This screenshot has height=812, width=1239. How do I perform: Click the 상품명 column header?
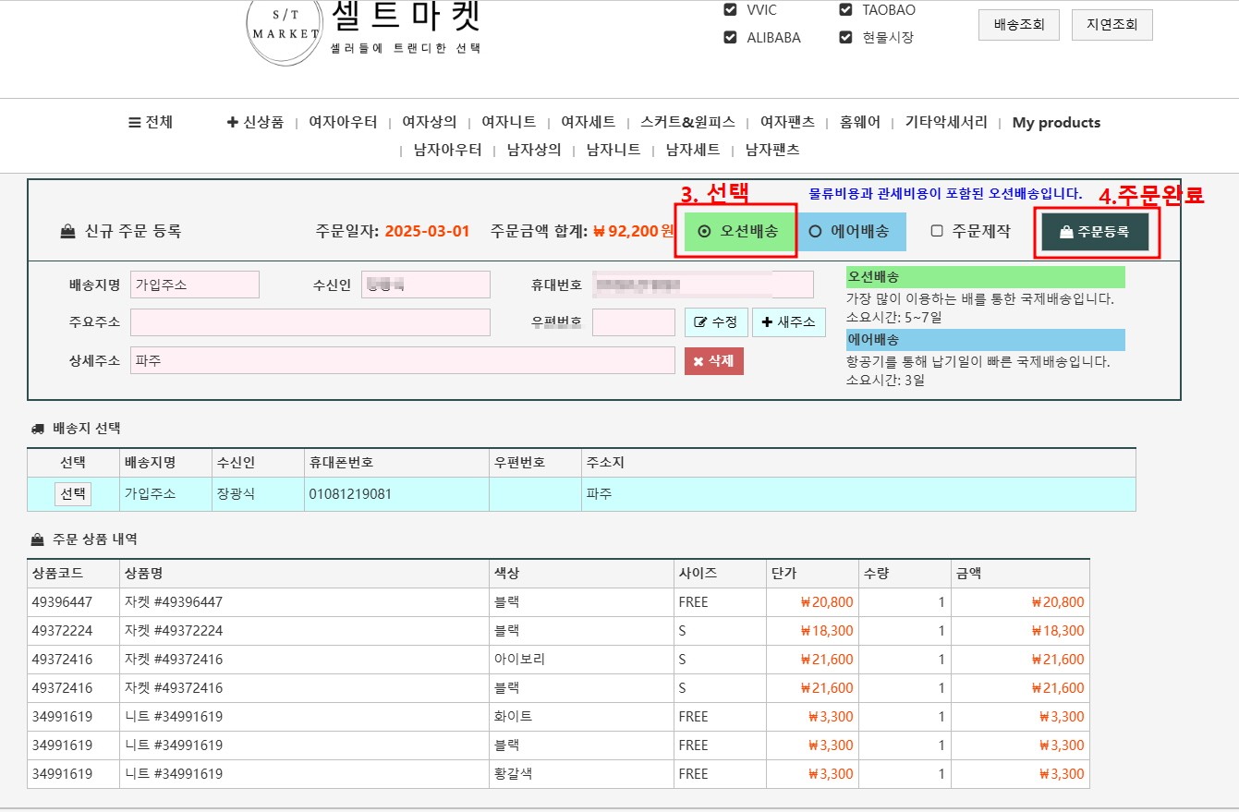pos(305,574)
